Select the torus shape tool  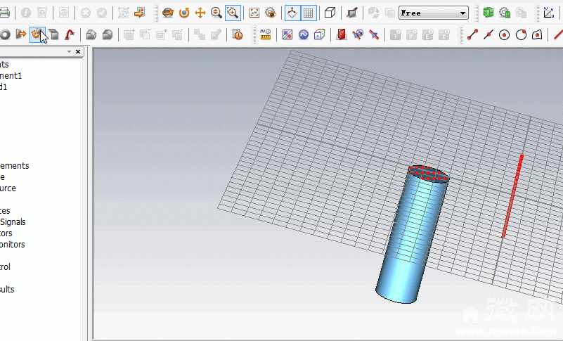[5, 35]
